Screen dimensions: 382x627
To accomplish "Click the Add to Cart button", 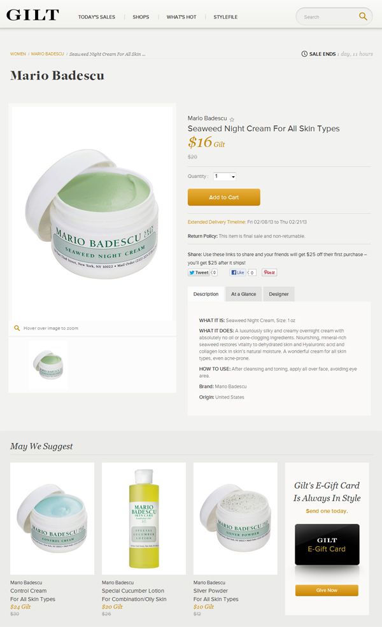I will (x=224, y=197).
